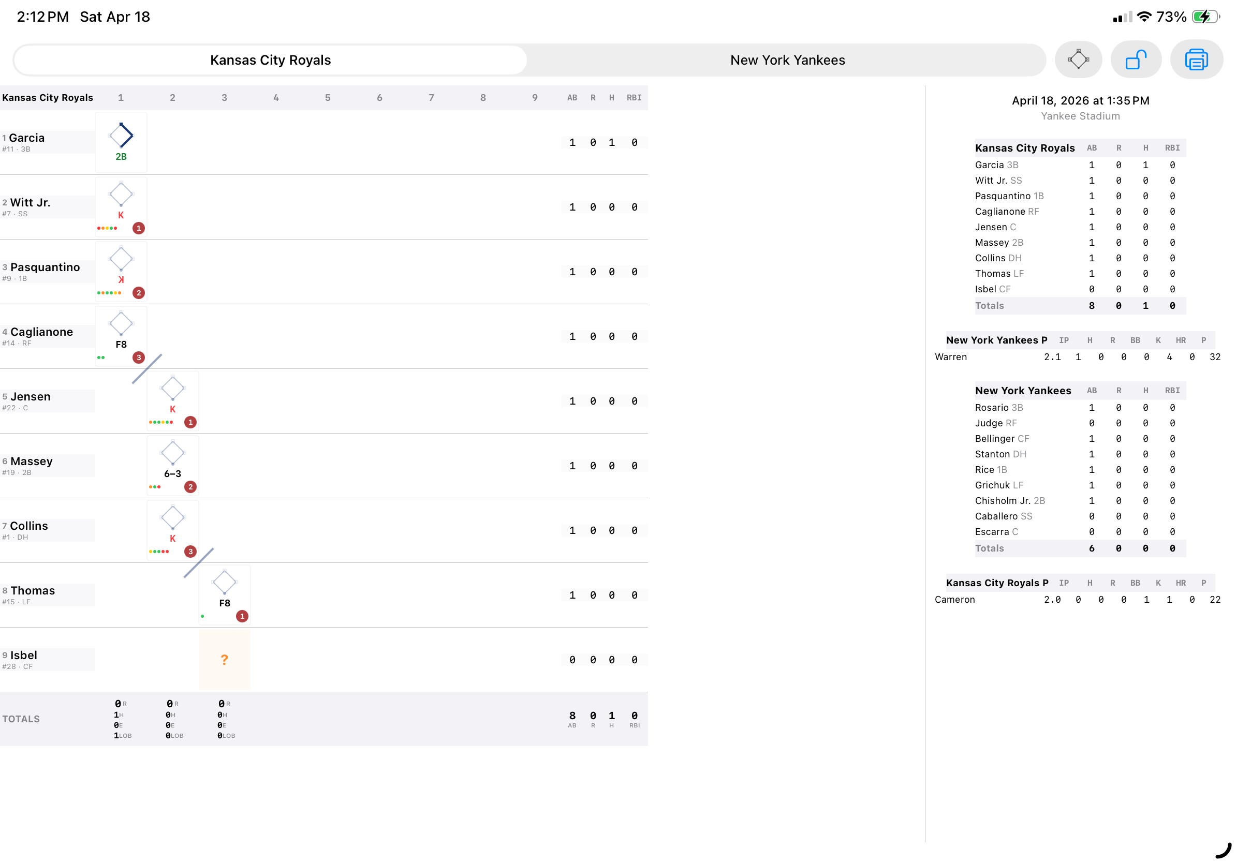The height and width of the screenshot is (863, 1236).
Task: Tap Yankee Stadium venue label
Action: tap(1080, 116)
